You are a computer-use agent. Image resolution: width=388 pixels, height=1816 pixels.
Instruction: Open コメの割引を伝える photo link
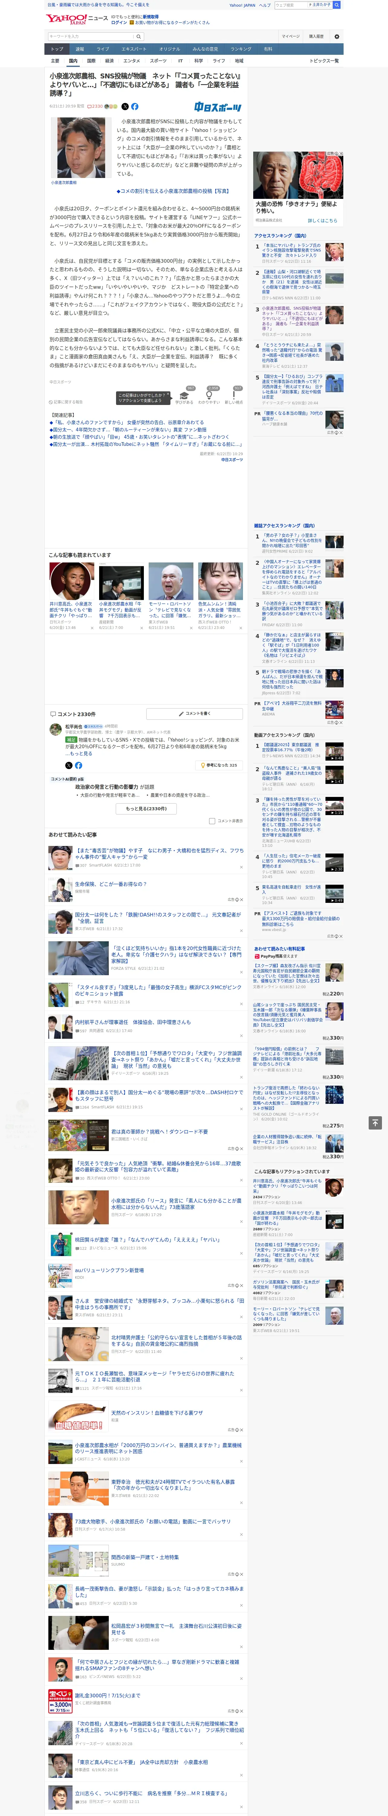click(173, 191)
